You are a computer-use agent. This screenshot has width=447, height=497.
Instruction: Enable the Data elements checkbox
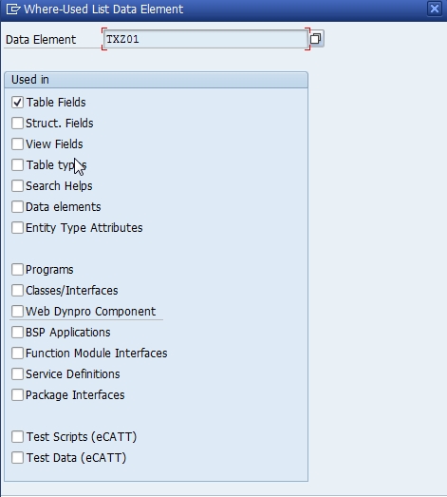pyautogui.click(x=17, y=207)
